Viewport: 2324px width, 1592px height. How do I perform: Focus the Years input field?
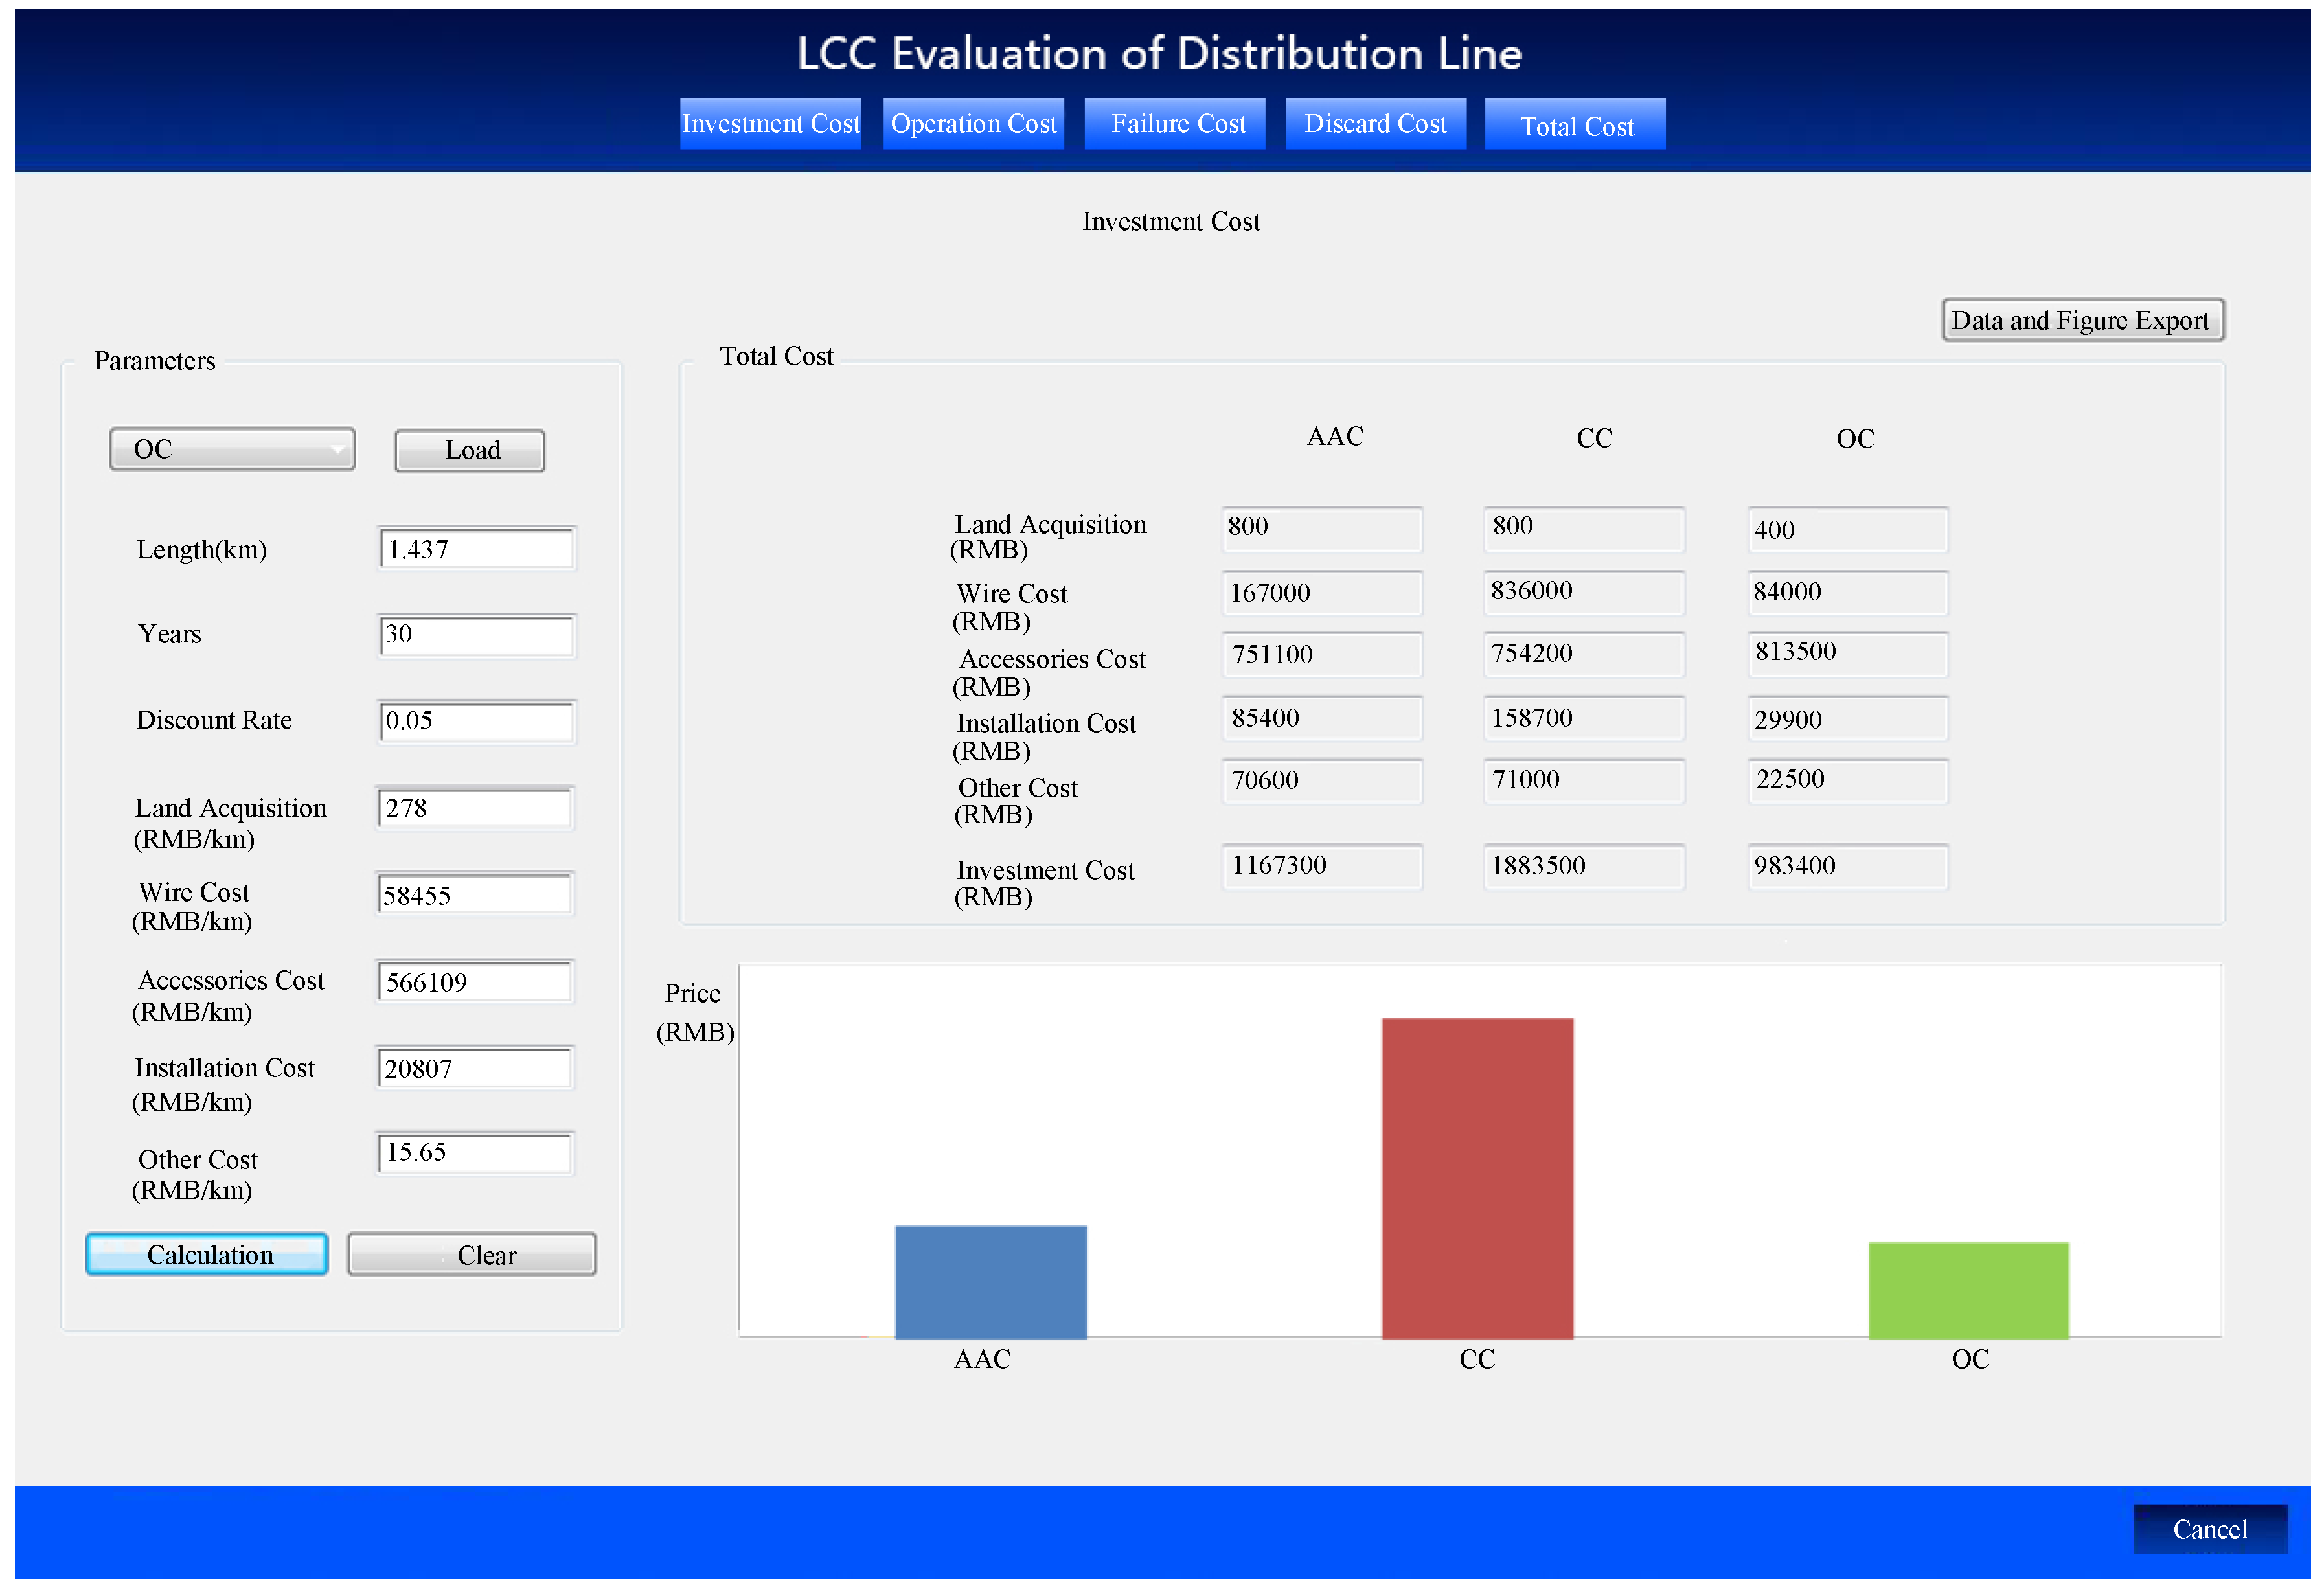pos(477,635)
